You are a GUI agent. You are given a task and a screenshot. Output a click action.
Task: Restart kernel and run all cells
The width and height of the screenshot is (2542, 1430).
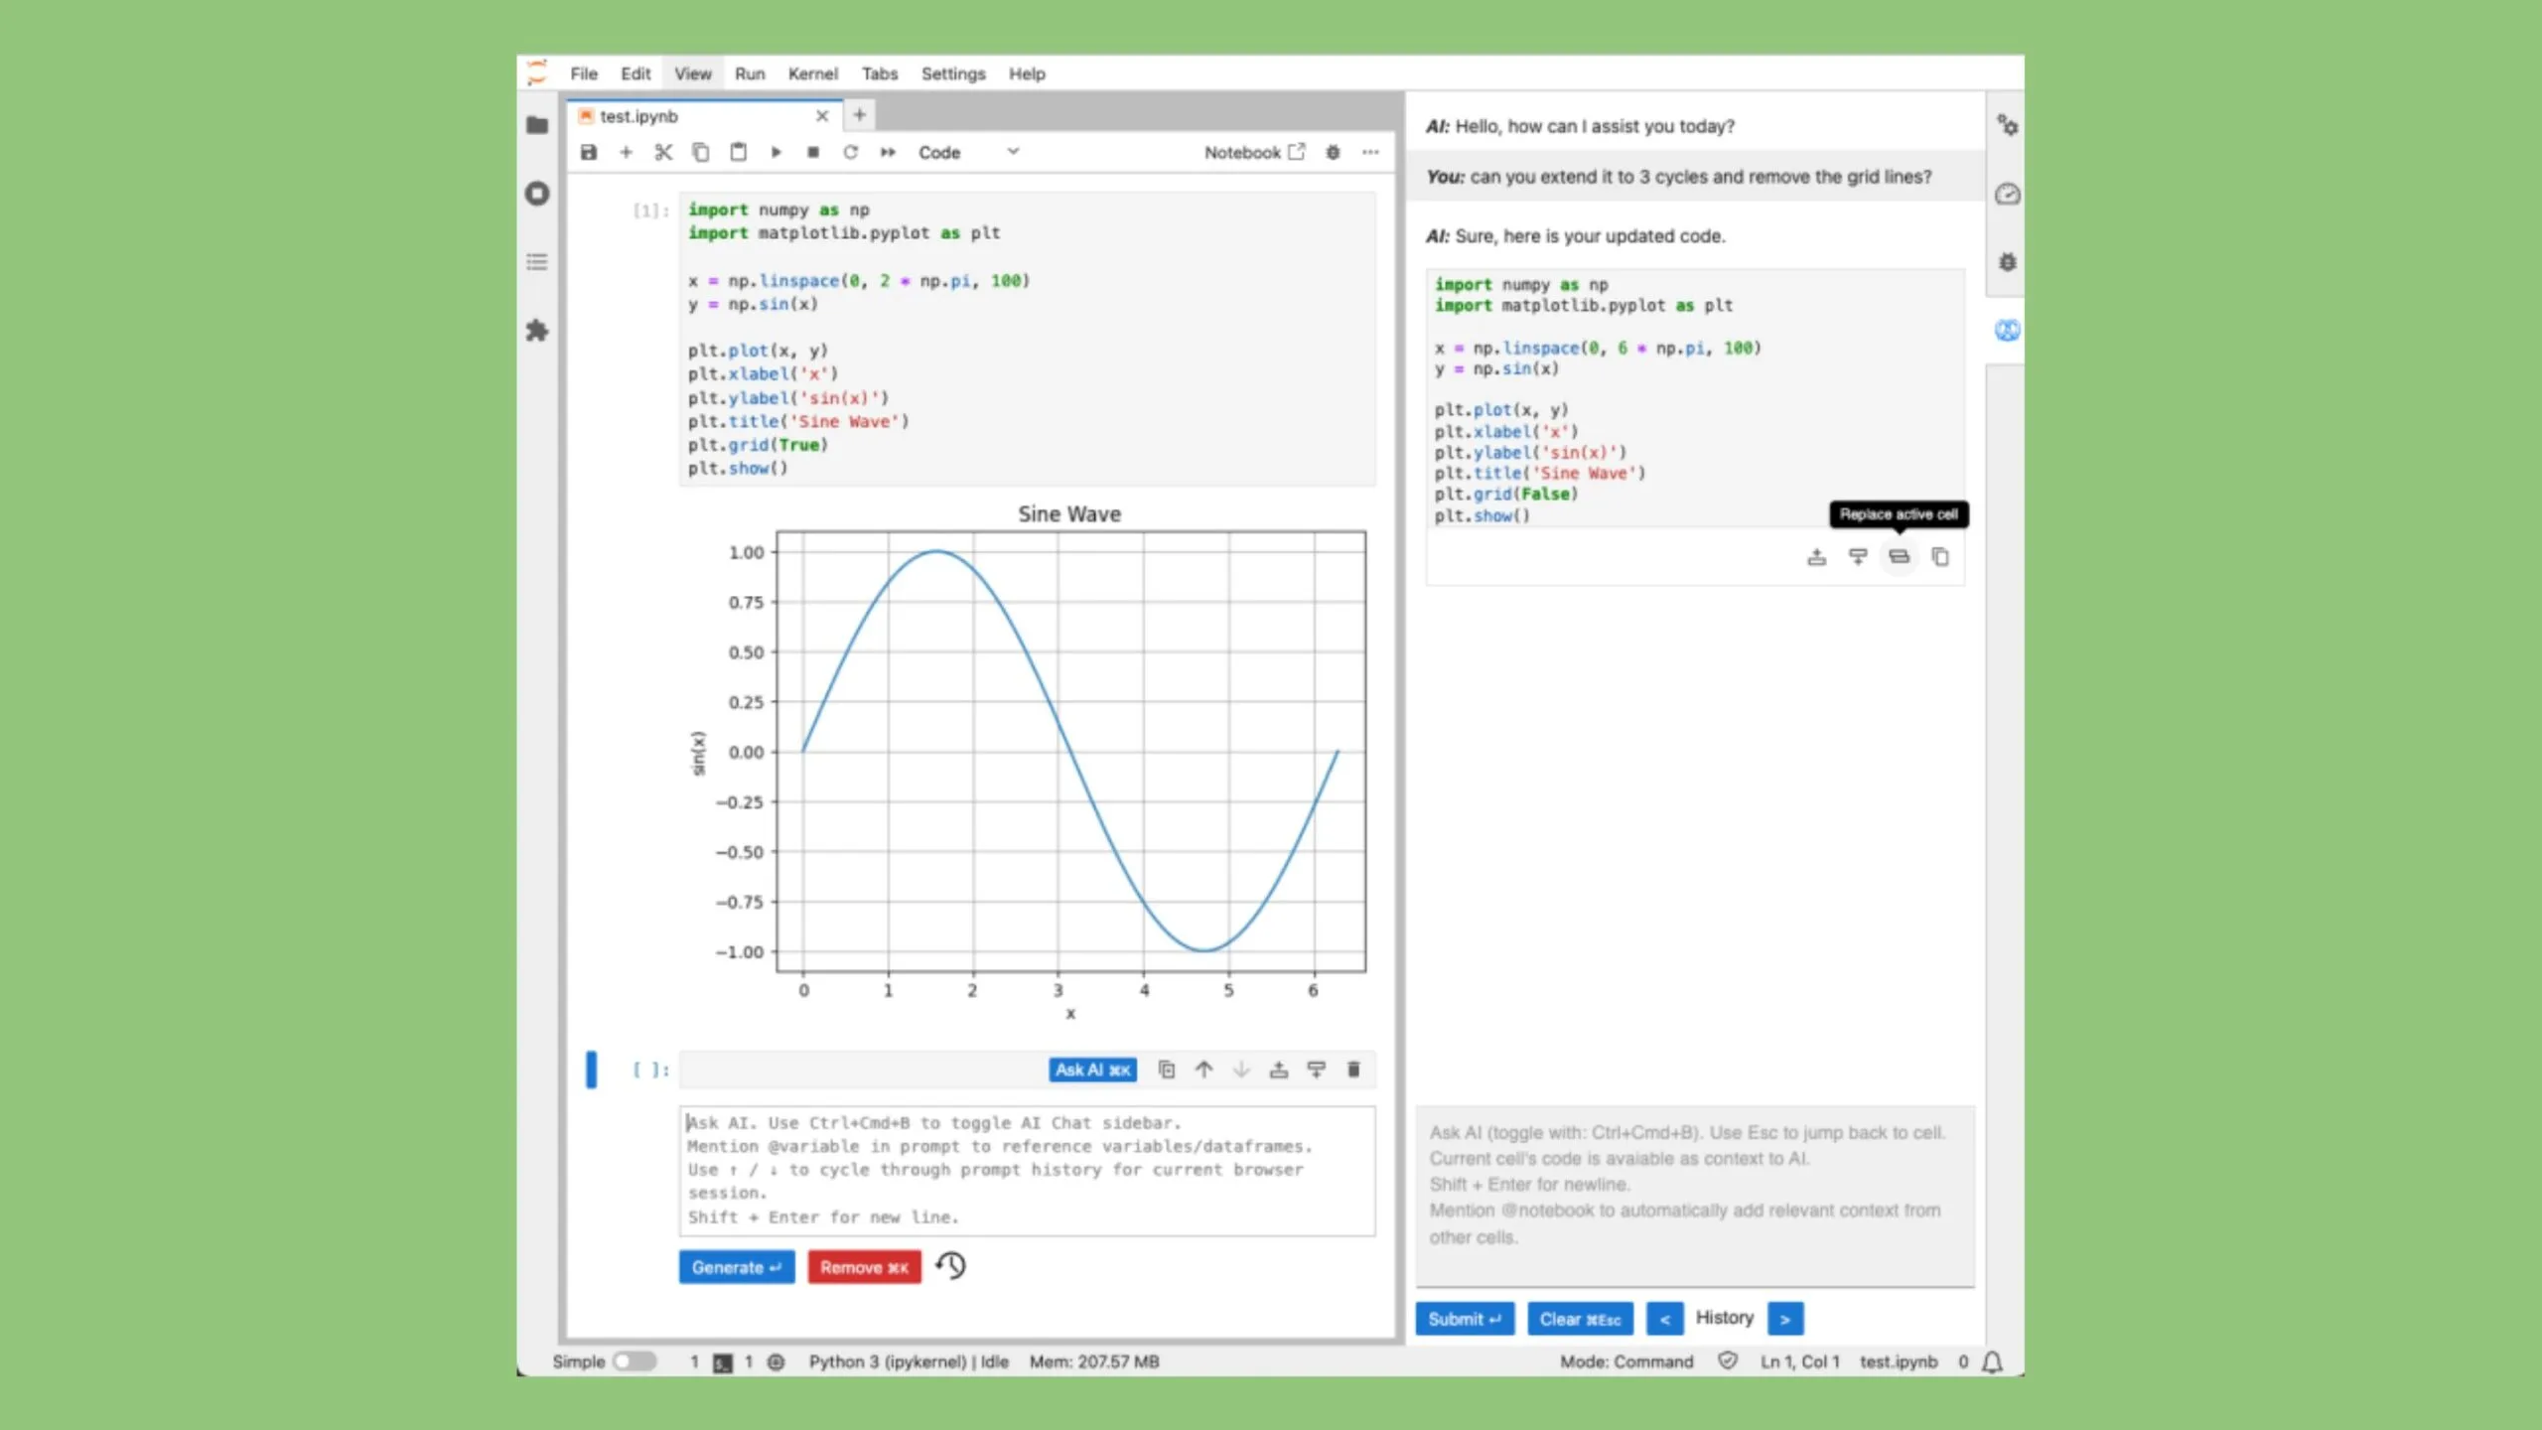coord(888,152)
